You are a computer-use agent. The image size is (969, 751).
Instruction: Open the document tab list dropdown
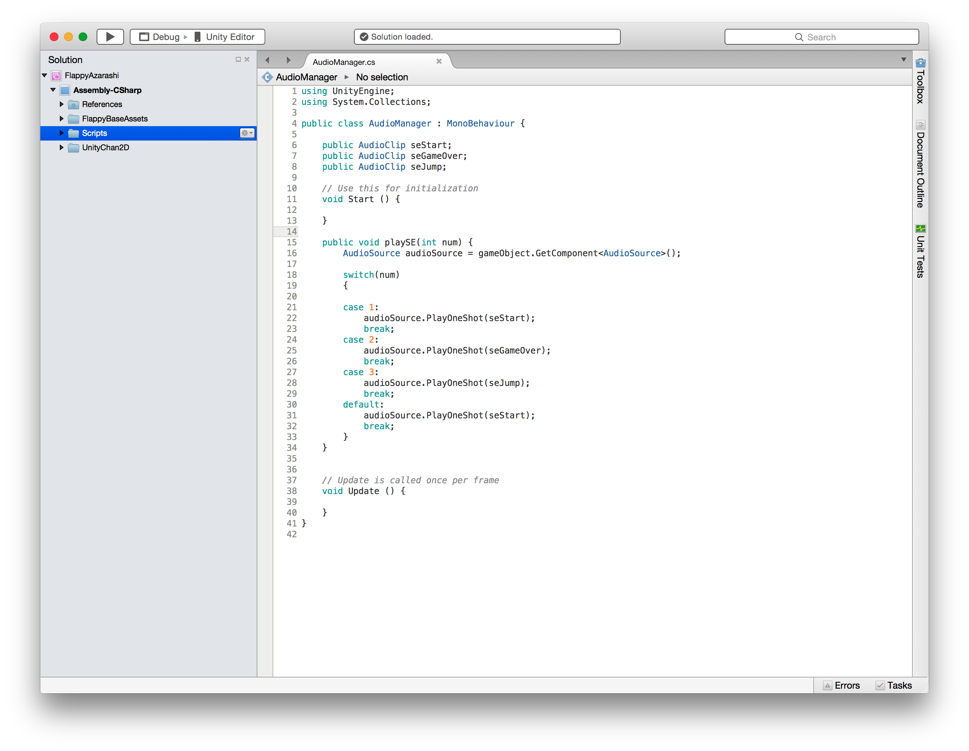tap(903, 60)
